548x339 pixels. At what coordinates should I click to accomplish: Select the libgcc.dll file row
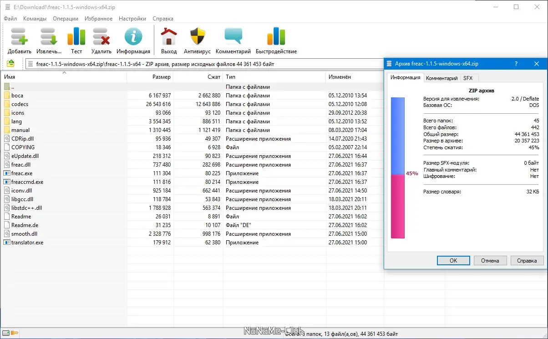coord(192,199)
